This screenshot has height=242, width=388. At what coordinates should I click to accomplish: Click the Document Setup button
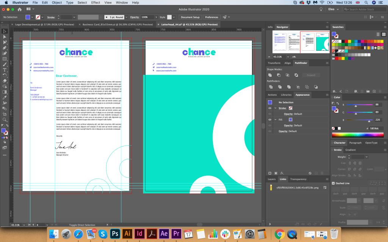[190, 17]
